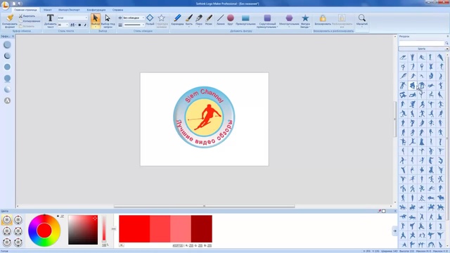Click the save icon in title bar
Viewport: 450px width, 253px height.
[19, 4]
